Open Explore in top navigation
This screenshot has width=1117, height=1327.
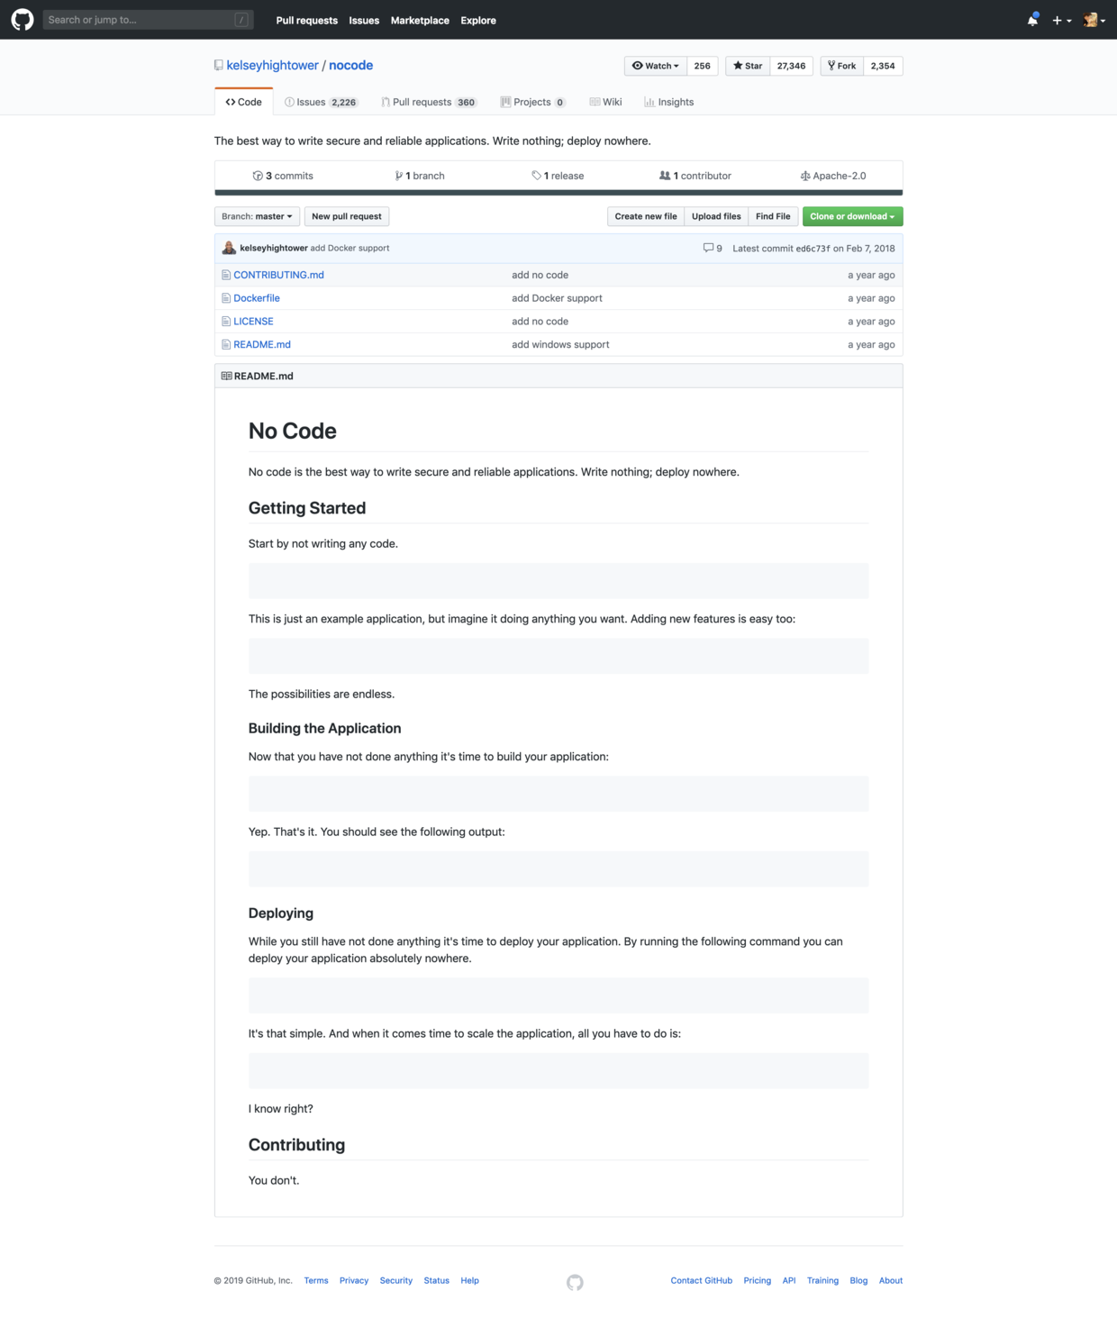(478, 20)
